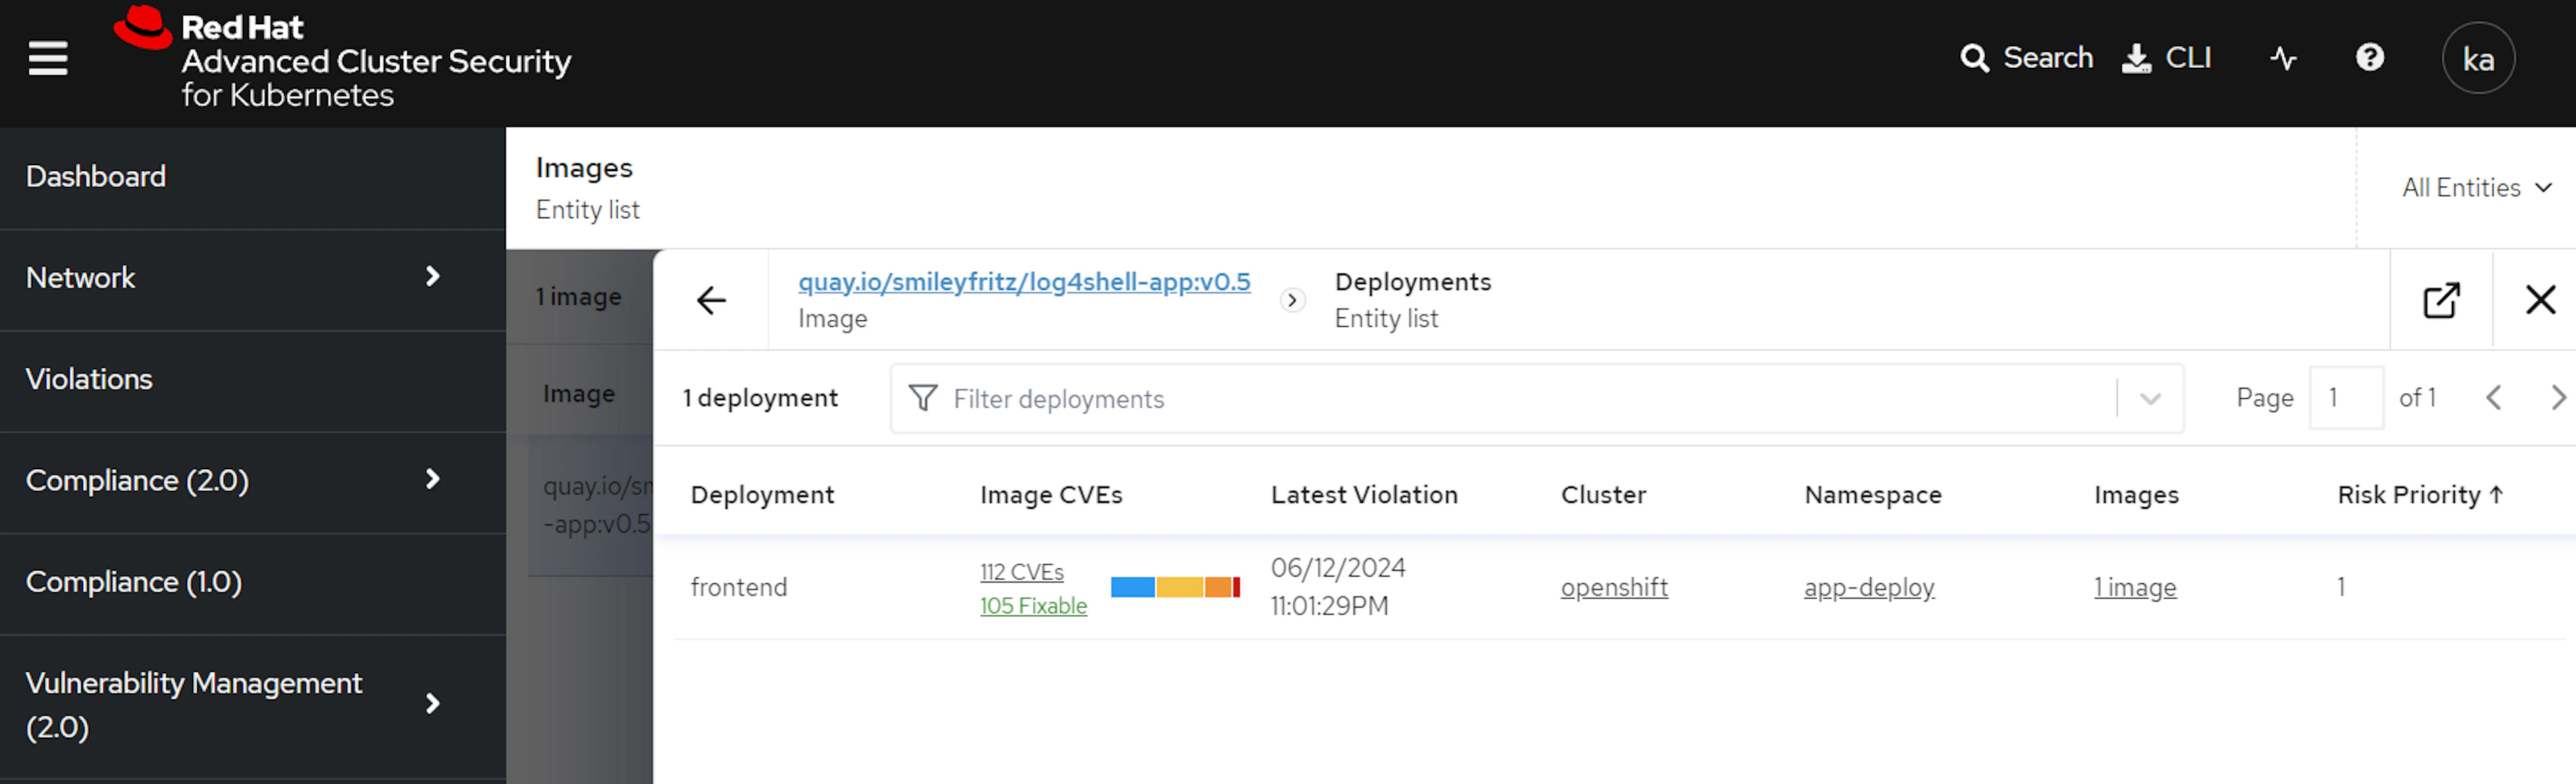The image size is (2576, 784).
Task: Open the filter deployments dropdown arrow
Action: click(x=2149, y=399)
